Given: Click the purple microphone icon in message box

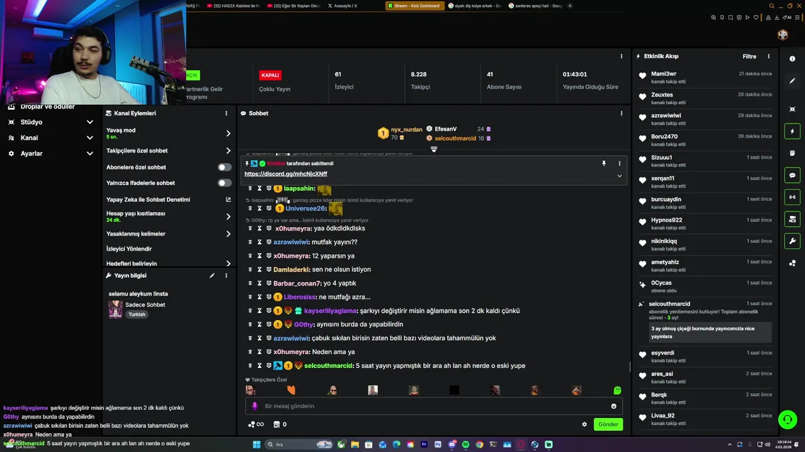Looking at the screenshot, I should pyautogui.click(x=255, y=406).
